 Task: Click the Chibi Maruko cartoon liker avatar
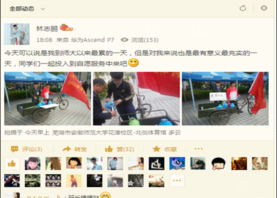tap(74, 164)
